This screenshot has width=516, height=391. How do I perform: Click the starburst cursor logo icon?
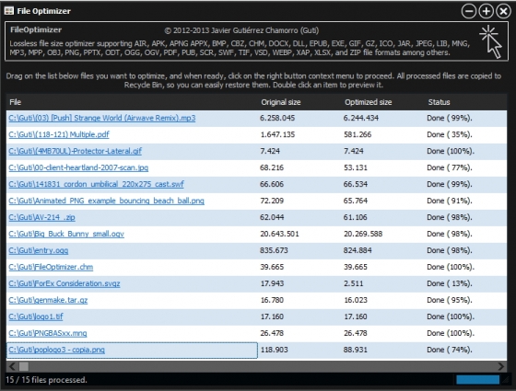click(x=490, y=42)
